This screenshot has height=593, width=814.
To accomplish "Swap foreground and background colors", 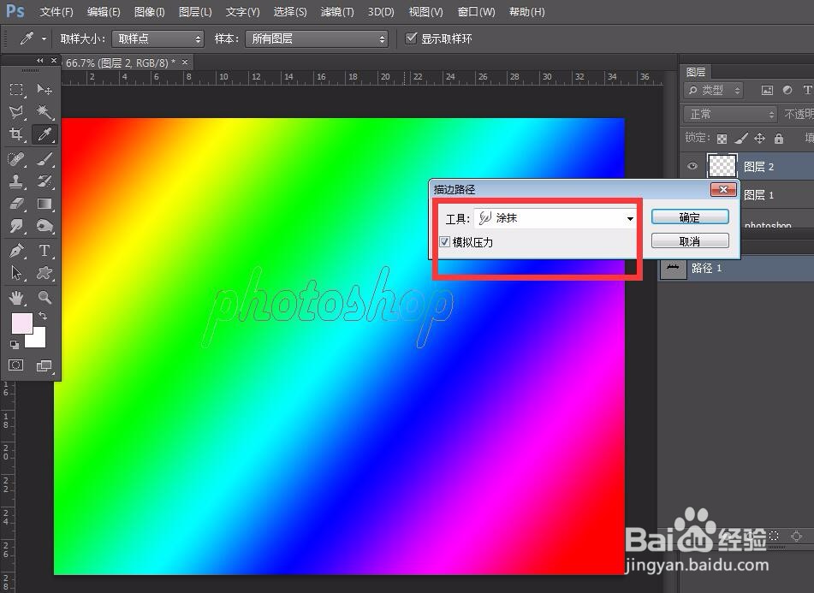I will 43,316.
